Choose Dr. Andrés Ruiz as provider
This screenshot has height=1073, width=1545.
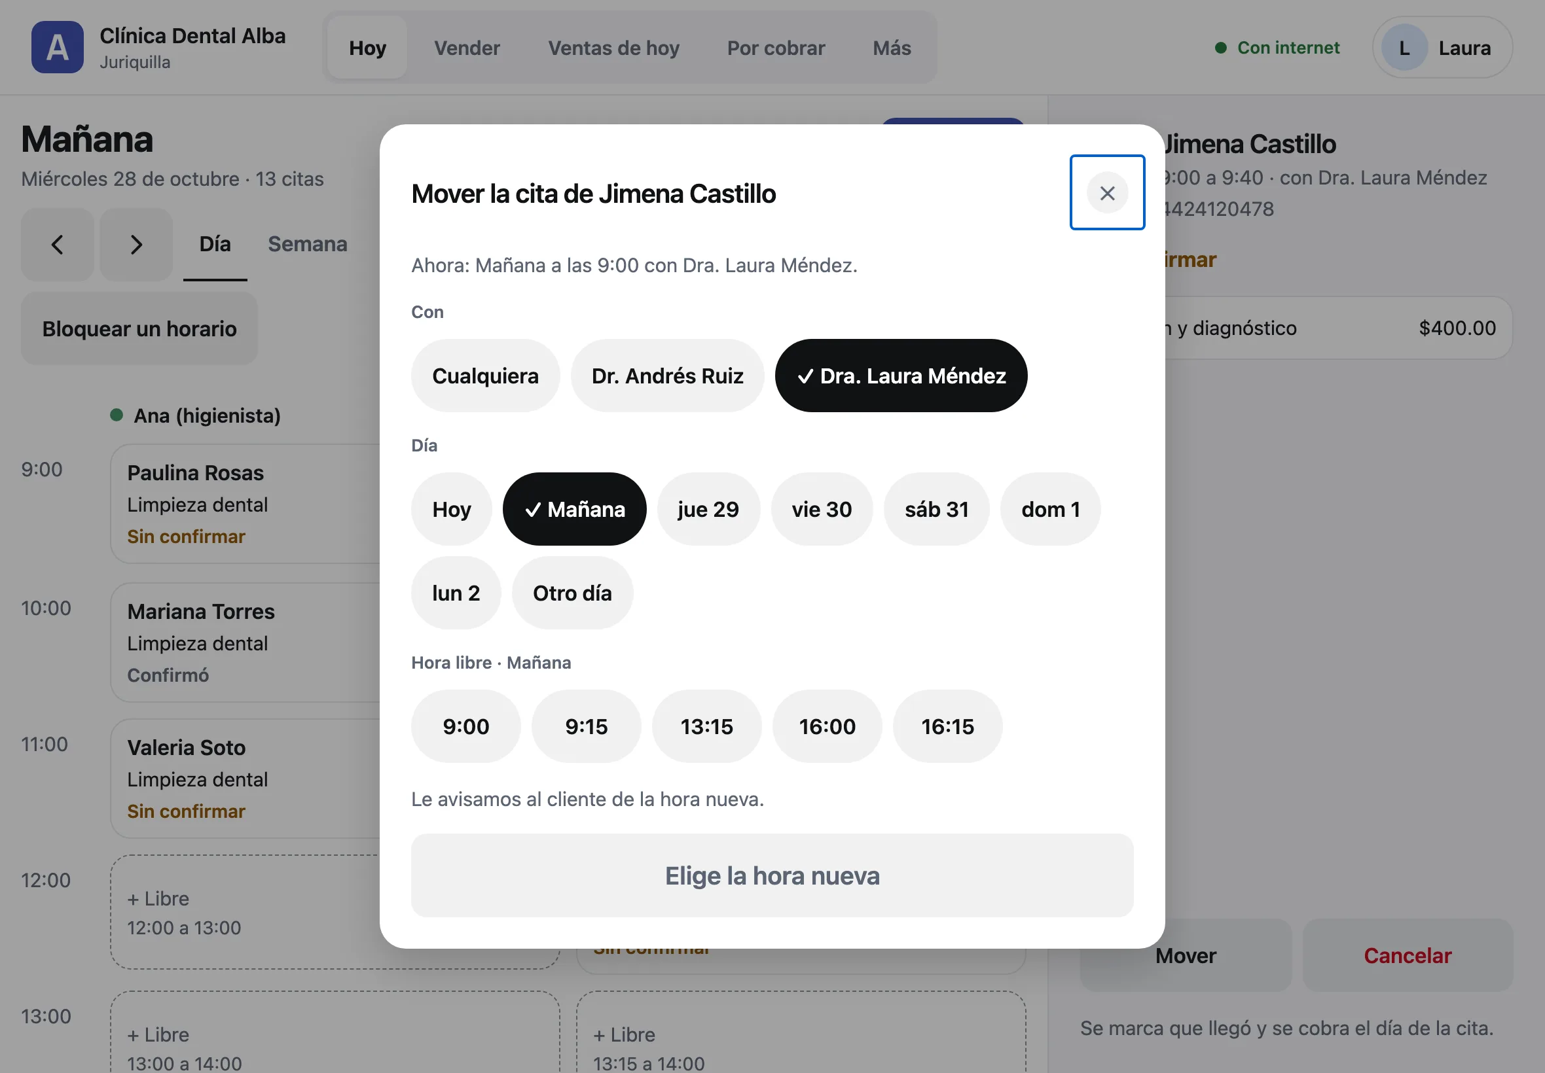pos(667,376)
